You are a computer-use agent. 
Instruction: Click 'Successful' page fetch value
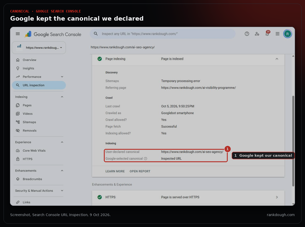[169, 126]
